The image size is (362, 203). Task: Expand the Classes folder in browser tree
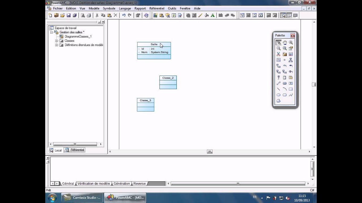click(57, 41)
